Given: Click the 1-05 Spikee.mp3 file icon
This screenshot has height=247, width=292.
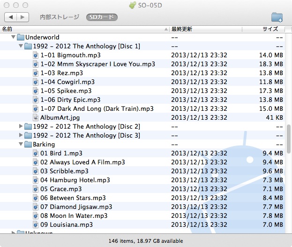Looking at the screenshot, I should click(36, 91).
